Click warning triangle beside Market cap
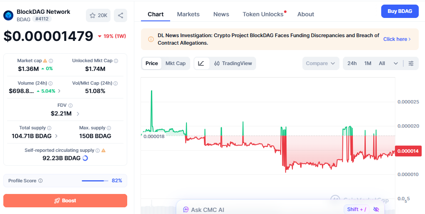Screen dimensions: 425x214 pyautogui.click(x=45, y=61)
